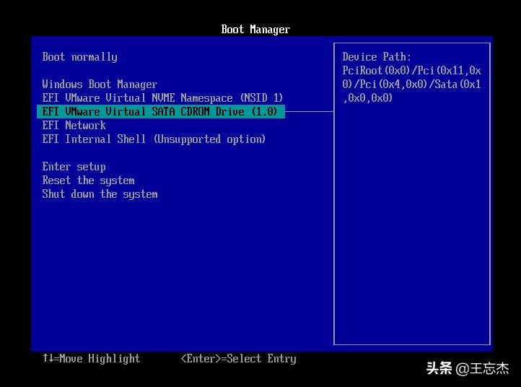
Task: Select EFI VMware Virtual NVME Namespace entry
Action: [162, 98]
